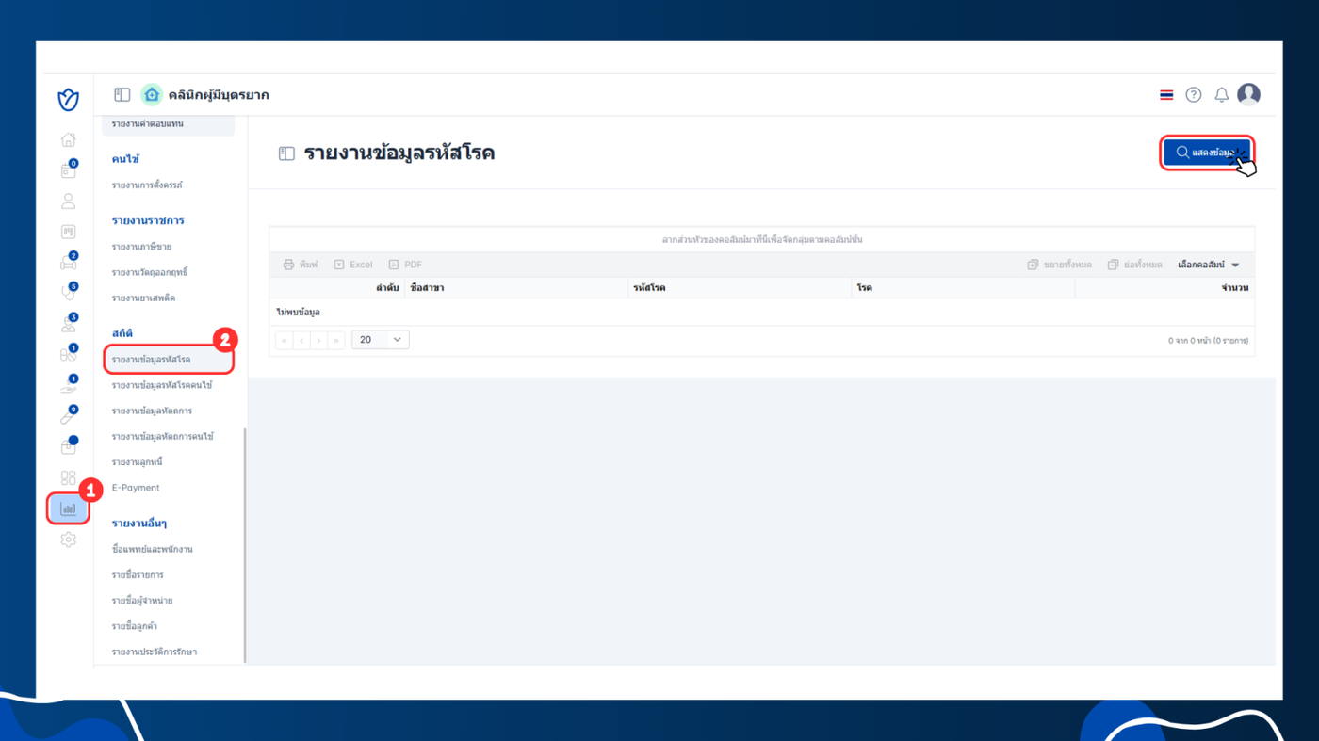Click ย่อทั้งหมด to collapse all groups
Image resolution: width=1319 pixels, height=741 pixels.
1135,265
